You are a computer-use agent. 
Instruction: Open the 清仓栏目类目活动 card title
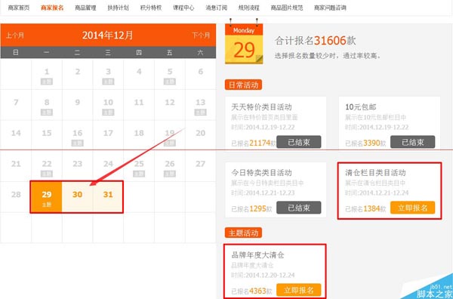coord(375,173)
